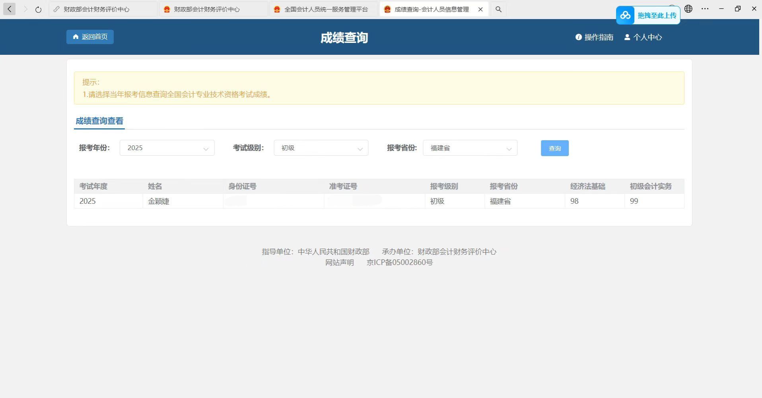762x398 pixels.
Task: Expand the 报考省份 dropdown showing 福建省
Action: pyautogui.click(x=470, y=148)
